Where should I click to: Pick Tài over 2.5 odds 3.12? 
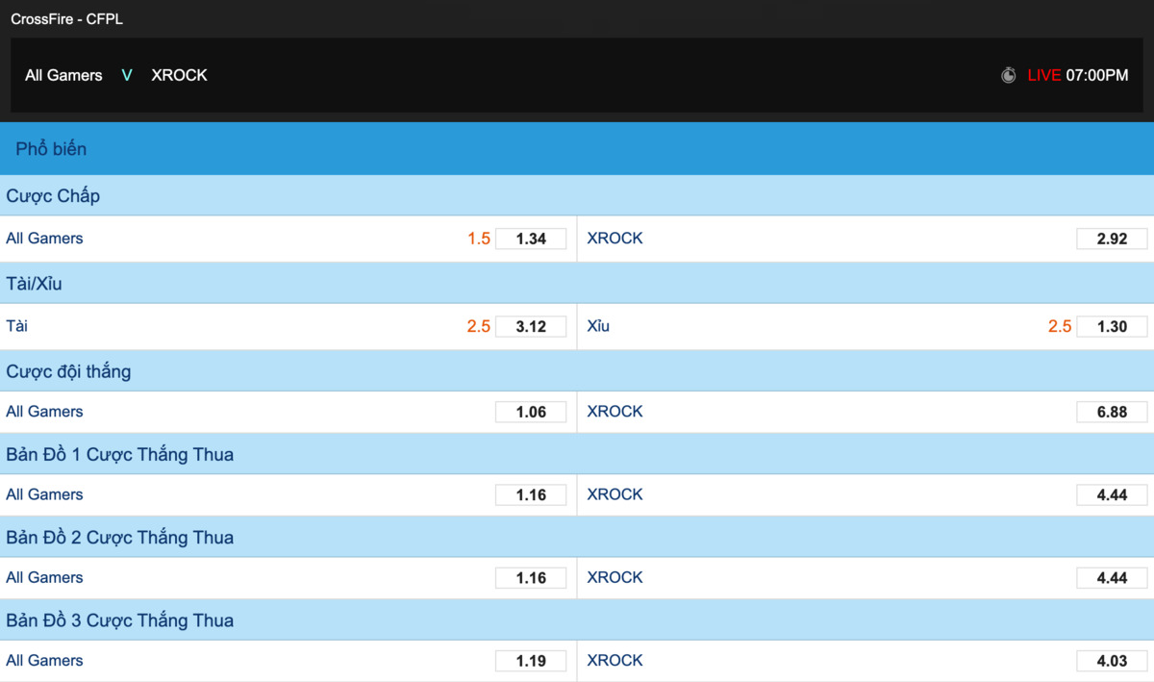pos(531,326)
